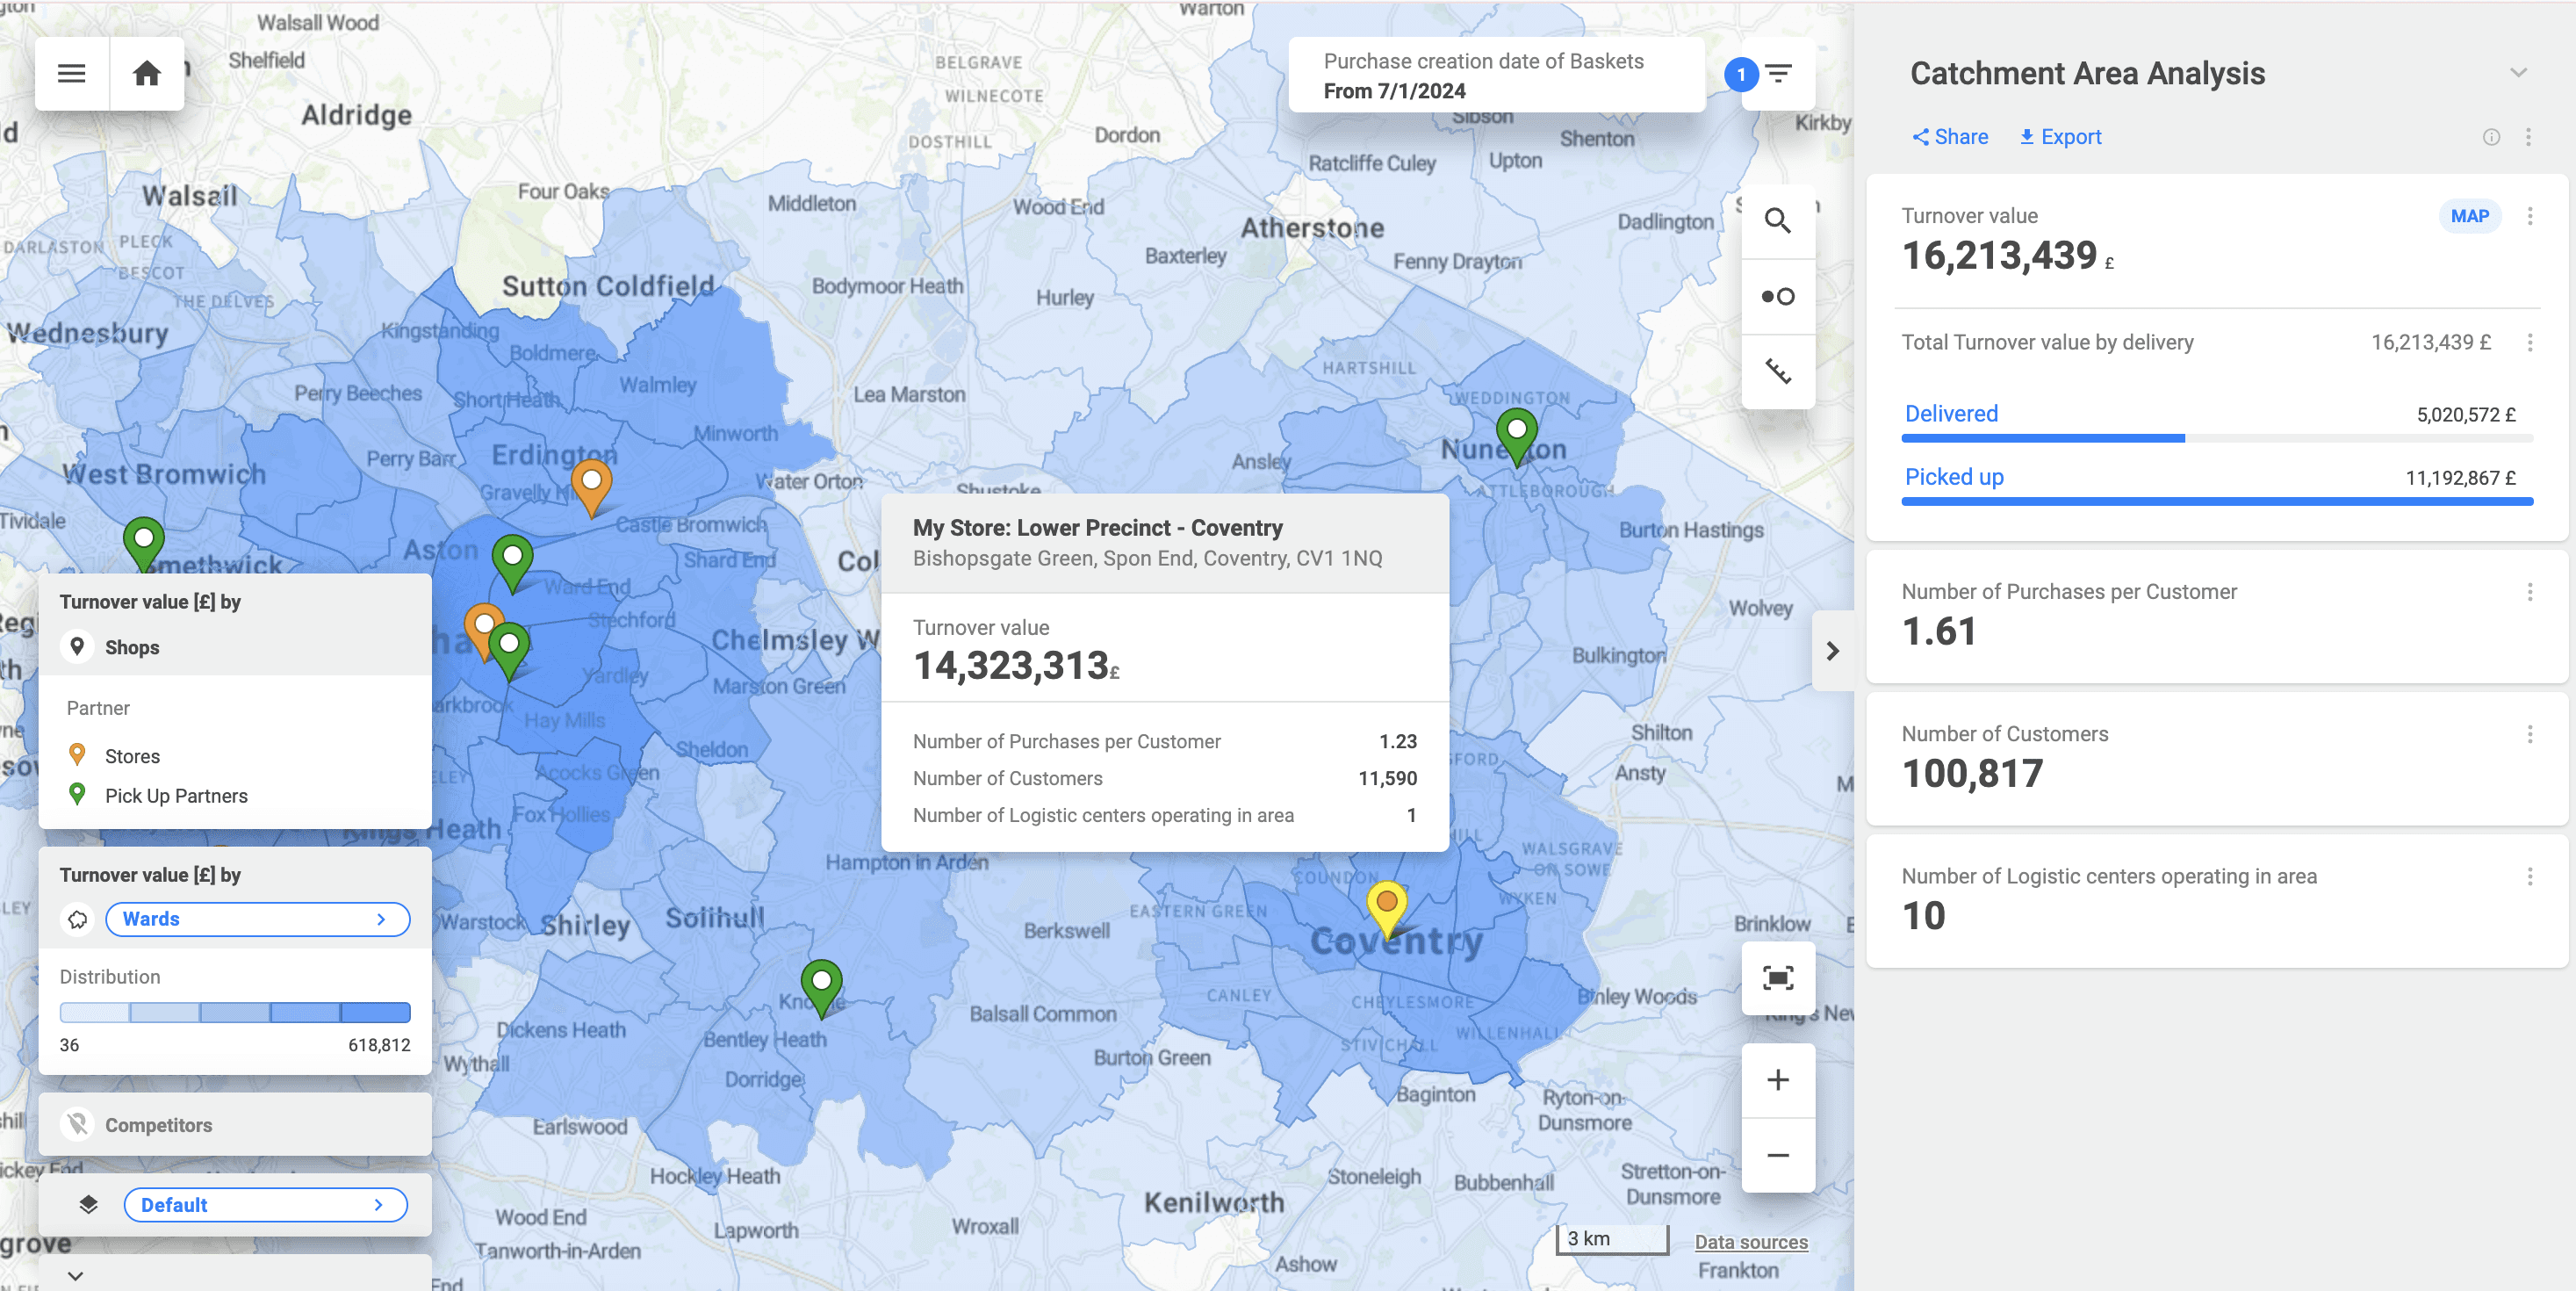Select the point comparison tool on the map

(1778, 296)
